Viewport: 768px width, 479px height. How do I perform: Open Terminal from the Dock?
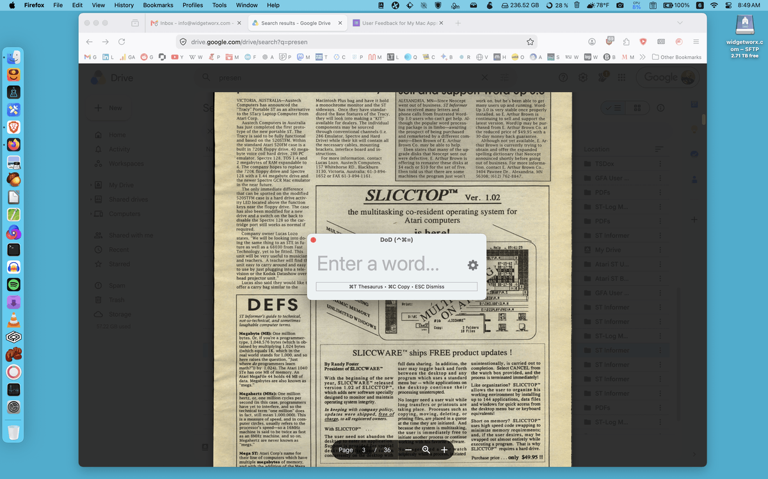pyautogui.click(x=13, y=250)
